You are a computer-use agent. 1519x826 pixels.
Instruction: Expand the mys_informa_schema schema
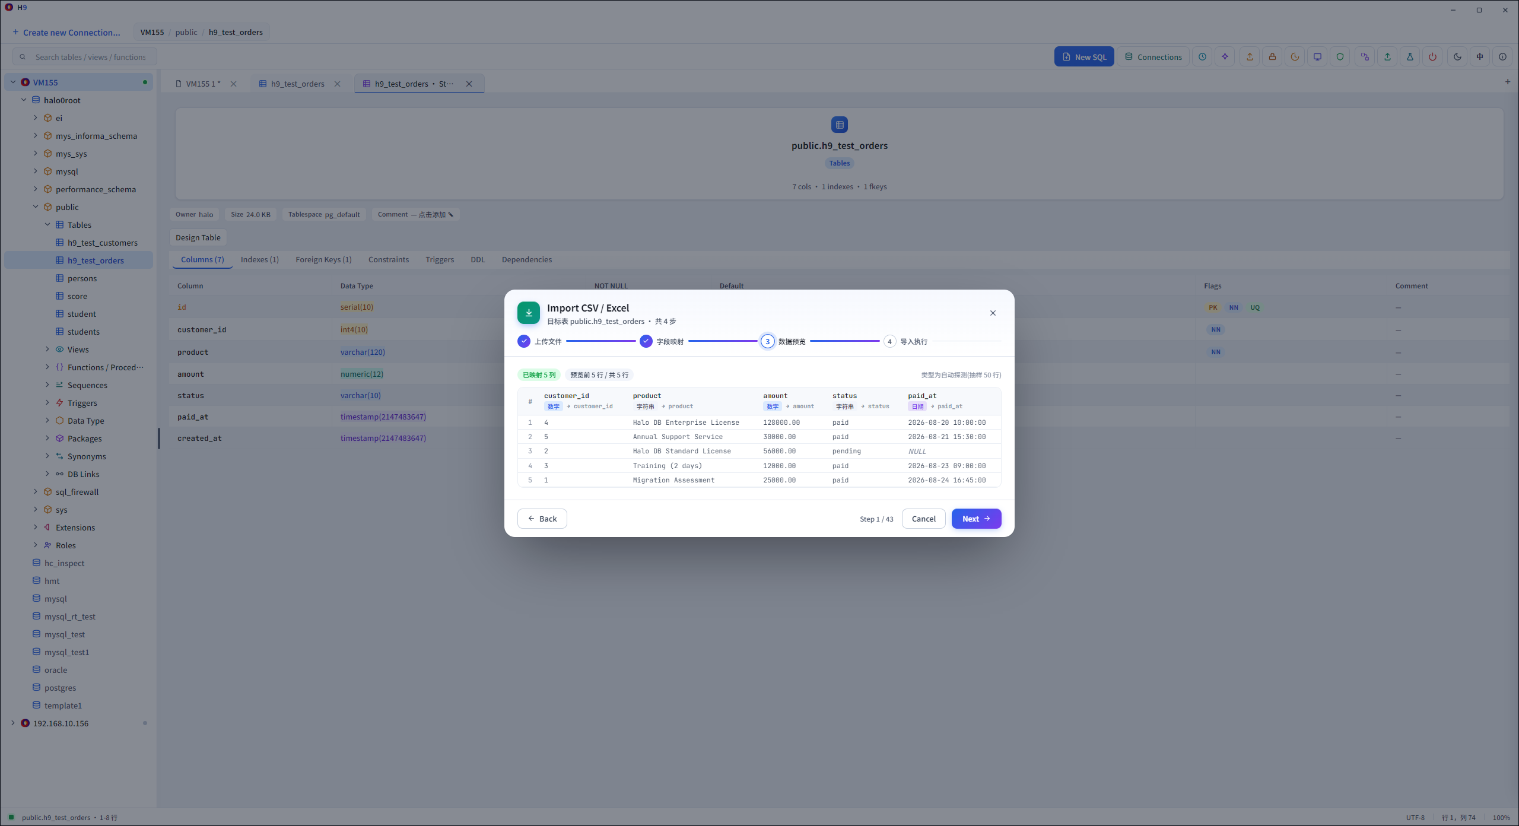tap(36, 136)
